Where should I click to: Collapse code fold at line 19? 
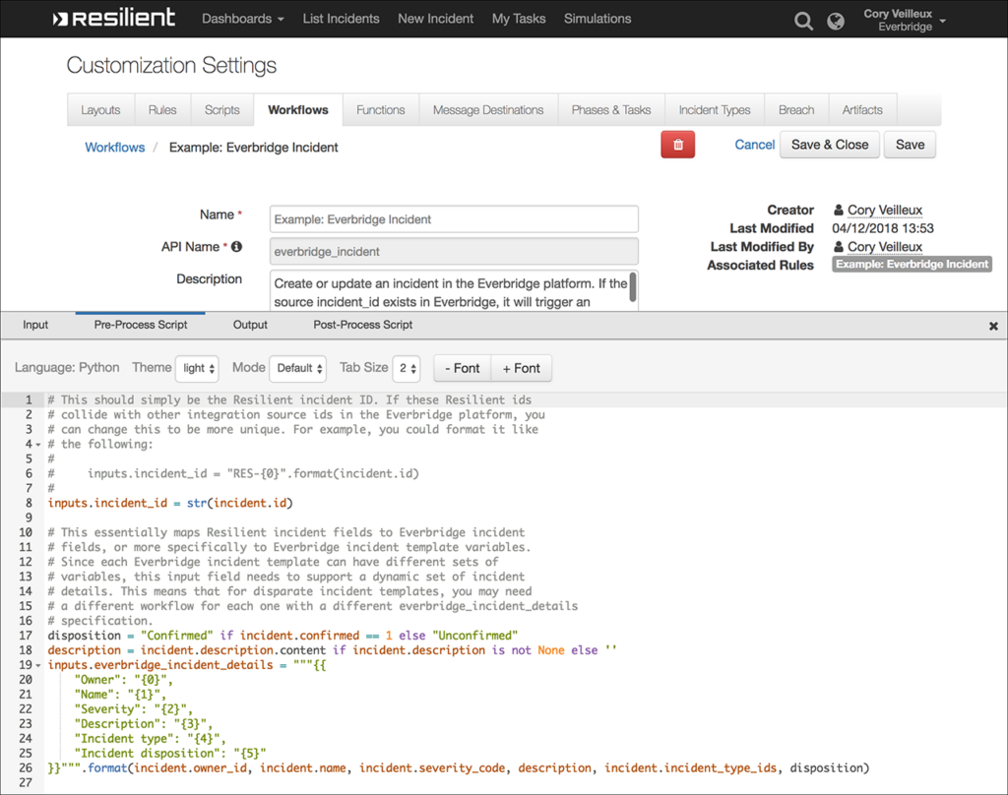(38, 665)
